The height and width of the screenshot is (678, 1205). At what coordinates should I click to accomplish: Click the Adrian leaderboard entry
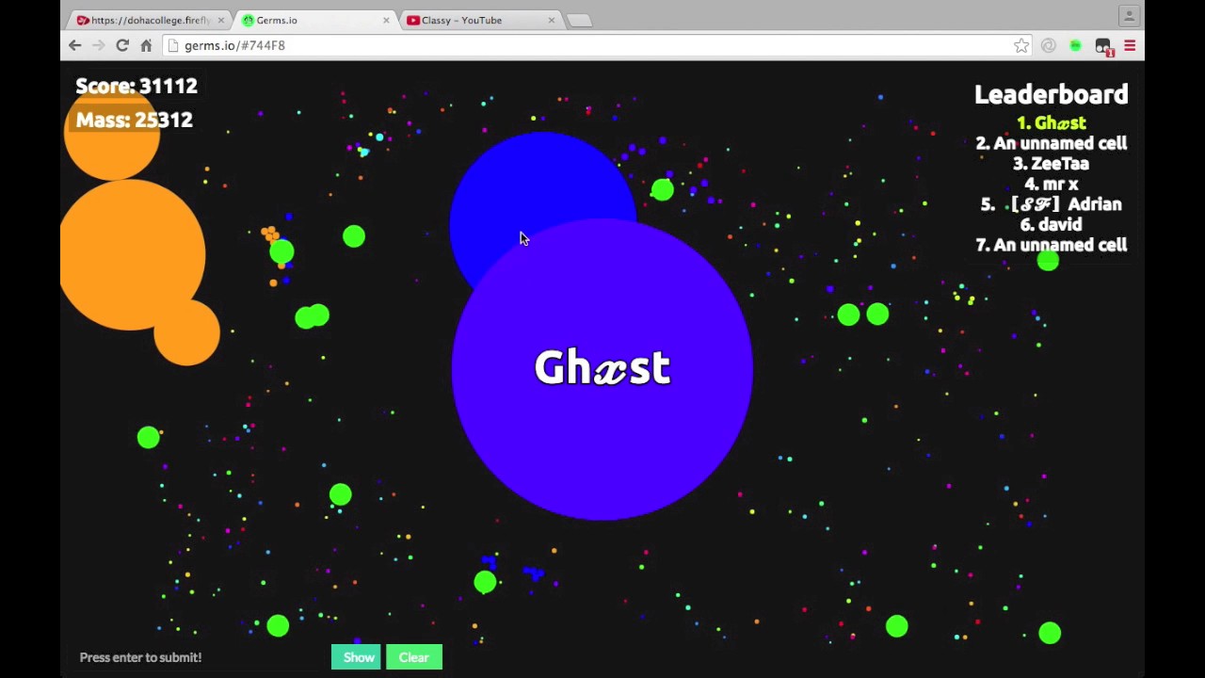point(1051,204)
